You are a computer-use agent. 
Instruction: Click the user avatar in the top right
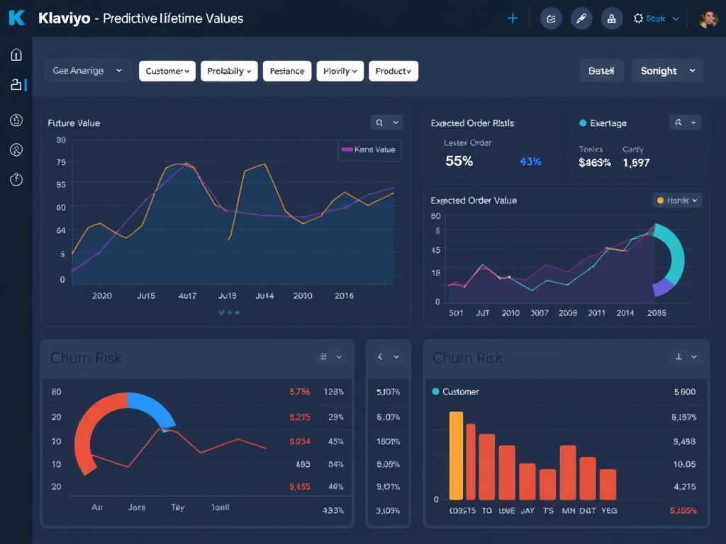(707, 18)
